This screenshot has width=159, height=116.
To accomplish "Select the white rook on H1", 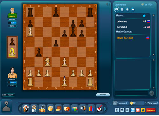I will 90,82.
